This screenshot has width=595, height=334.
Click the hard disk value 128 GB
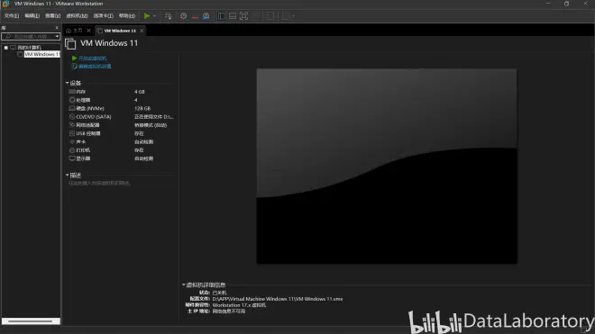click(x=142, y=108)
